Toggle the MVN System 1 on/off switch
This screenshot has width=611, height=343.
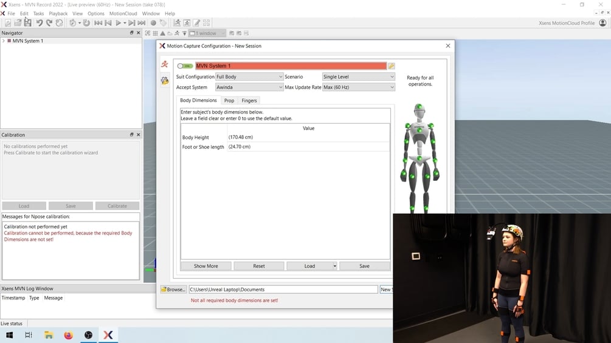[185, 66]
